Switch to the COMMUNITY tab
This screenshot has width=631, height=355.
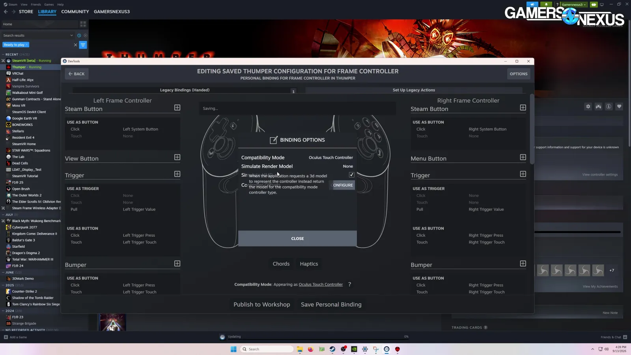click(x=75, y=12)
